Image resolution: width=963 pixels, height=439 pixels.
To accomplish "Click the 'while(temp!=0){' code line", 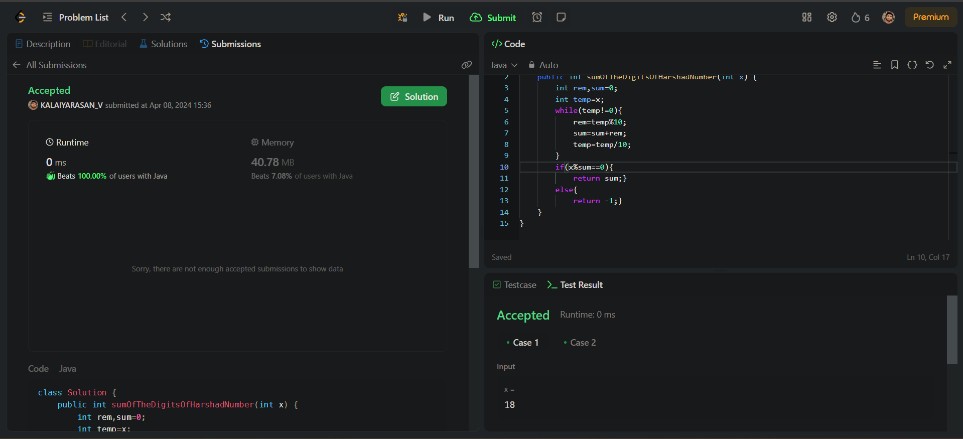I will point(589,110).
